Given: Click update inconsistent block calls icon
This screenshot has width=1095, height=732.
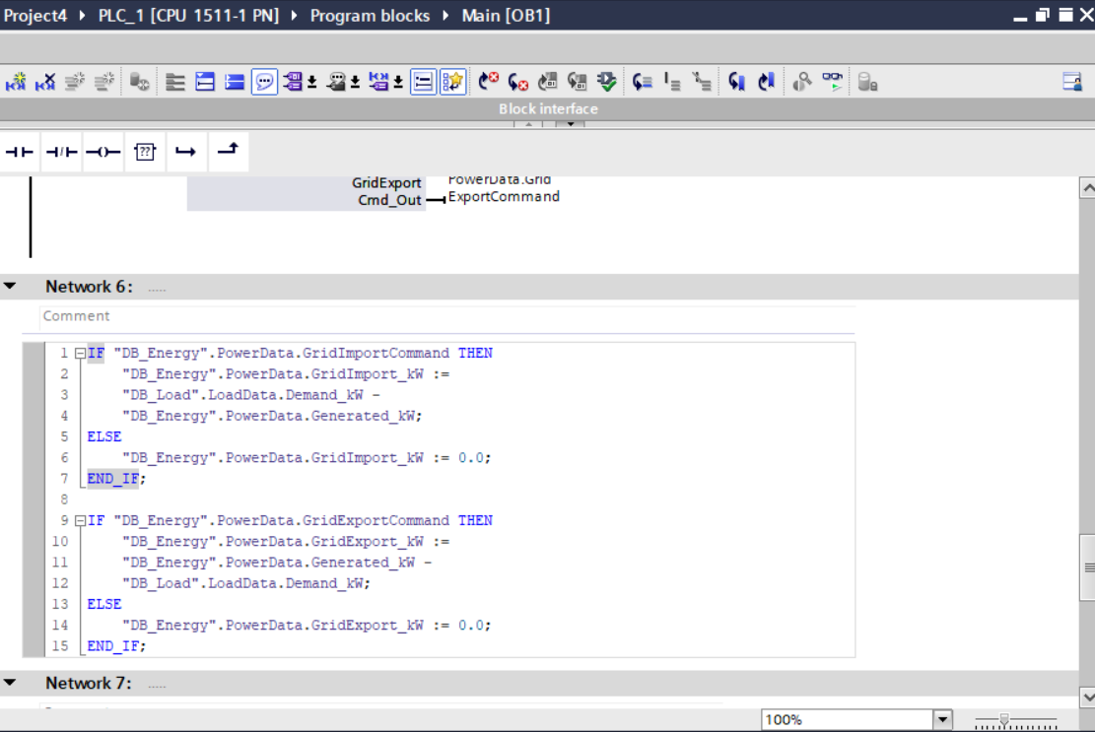Looking at the screenshot, I should 548,82.
